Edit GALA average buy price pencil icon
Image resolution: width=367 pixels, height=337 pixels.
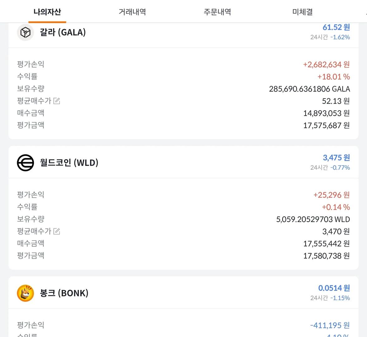click(57, 101)
